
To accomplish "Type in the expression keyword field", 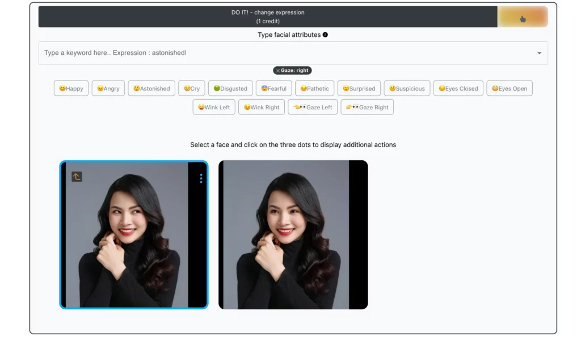I will (x=284, y=53).
